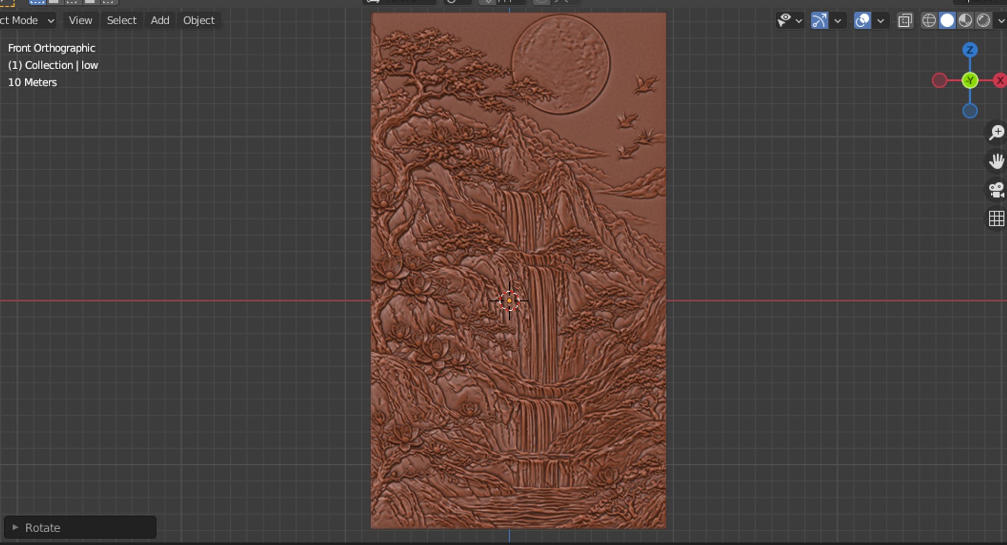Viewport: 1007px width, 545px height.
Task: Click the red X axis gizmo handle
Action: [1000, 80]
